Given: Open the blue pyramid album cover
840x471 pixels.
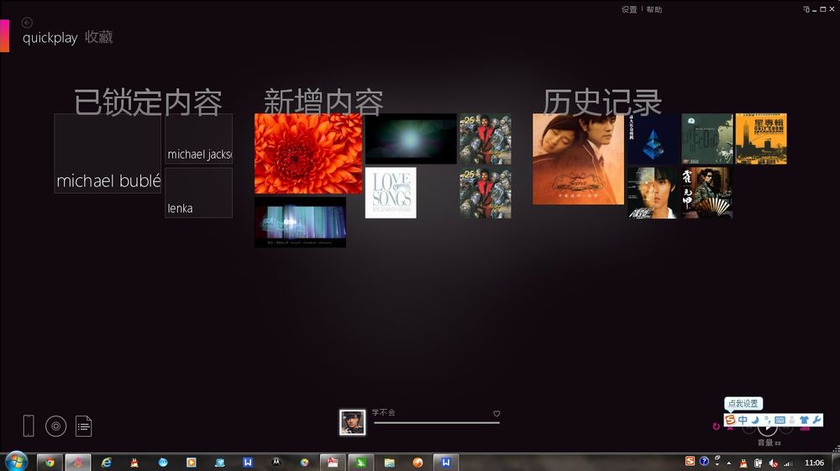Looking at the screenshot, I should (x=653, y=139).
